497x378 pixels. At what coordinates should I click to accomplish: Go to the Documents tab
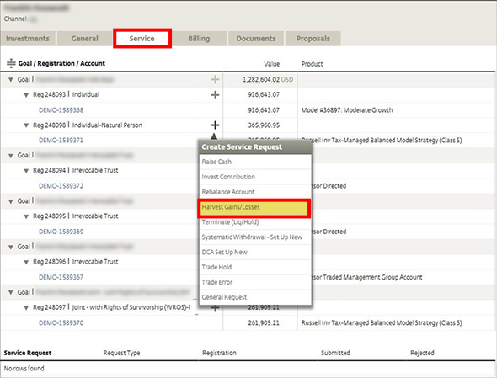(x=256, y=39)
